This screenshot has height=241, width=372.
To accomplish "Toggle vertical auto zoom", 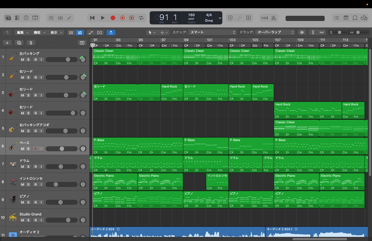I will [313, 32].
